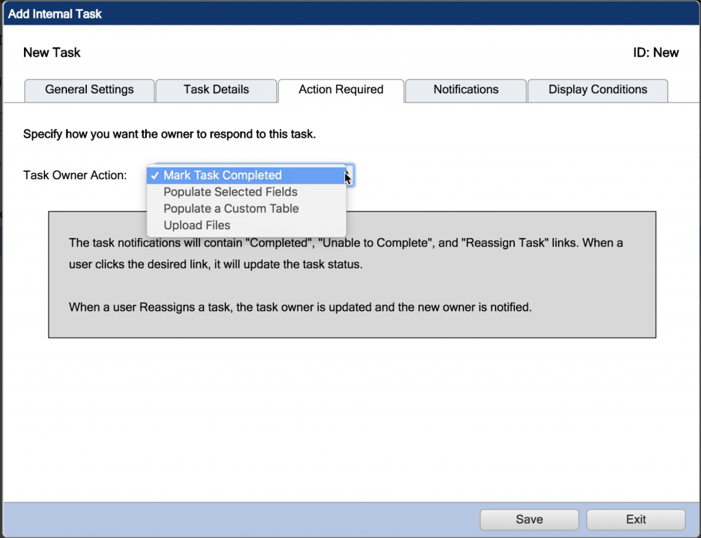This screenshot has width=701, height=538.
Task: Save the new internal task
Action: coord(528,520)
